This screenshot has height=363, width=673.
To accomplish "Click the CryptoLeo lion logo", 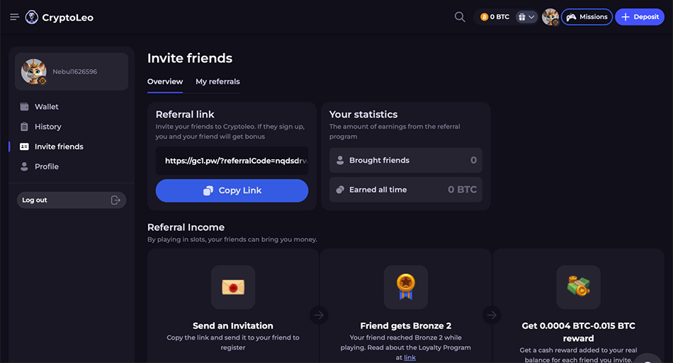I will tap(32, 17).
